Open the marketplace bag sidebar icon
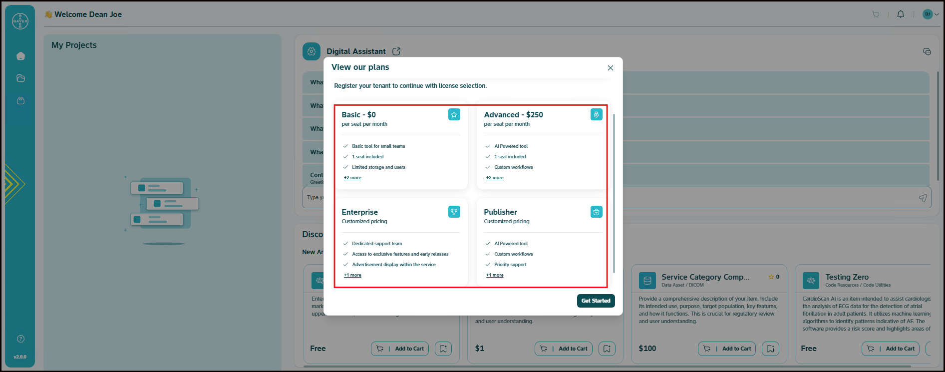This screenshot has width=945, height=372. (20, 101)
